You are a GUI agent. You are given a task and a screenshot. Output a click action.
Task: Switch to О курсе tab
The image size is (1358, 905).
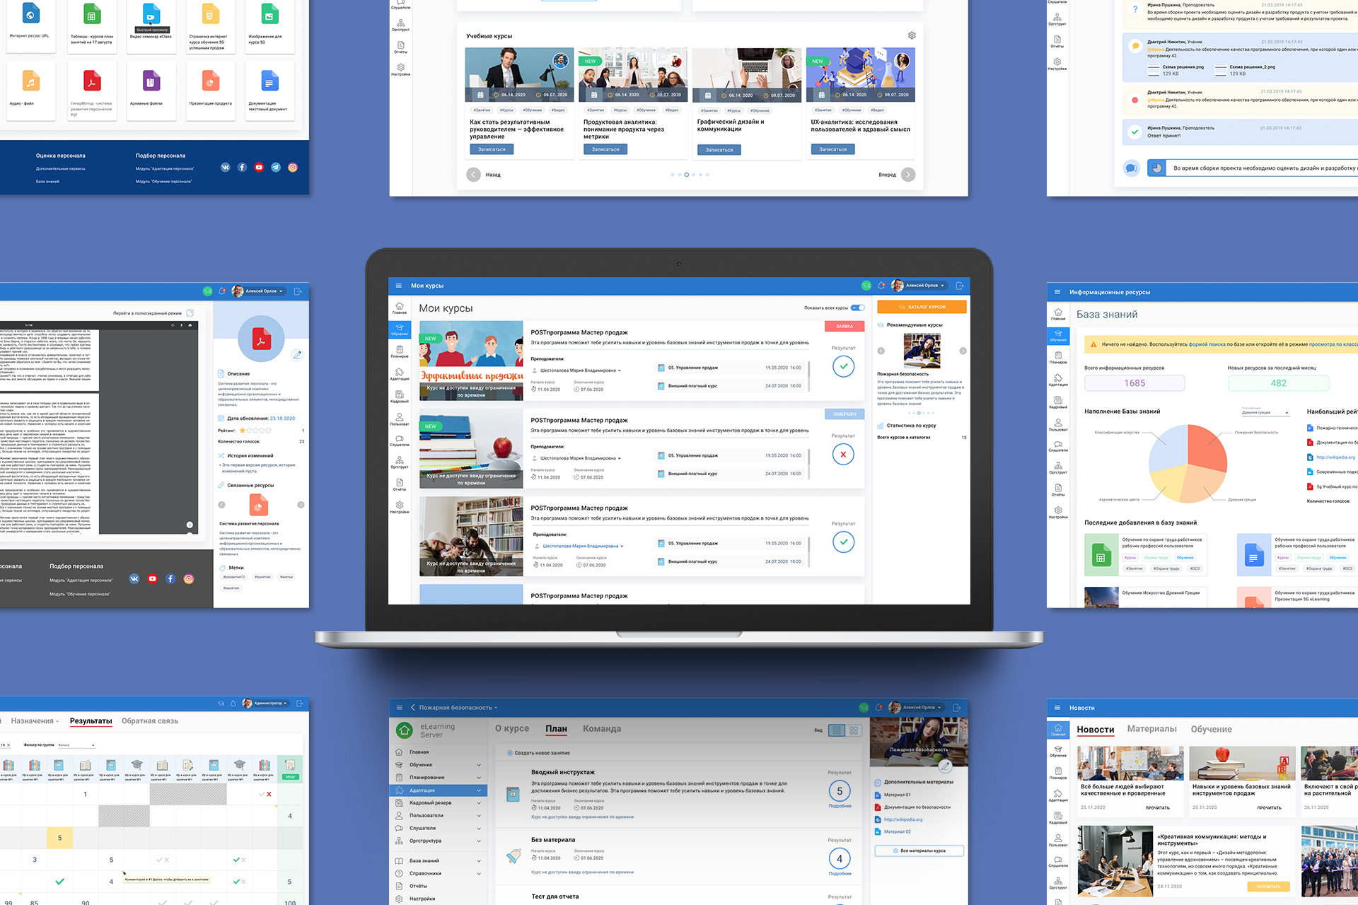point(512,729)
